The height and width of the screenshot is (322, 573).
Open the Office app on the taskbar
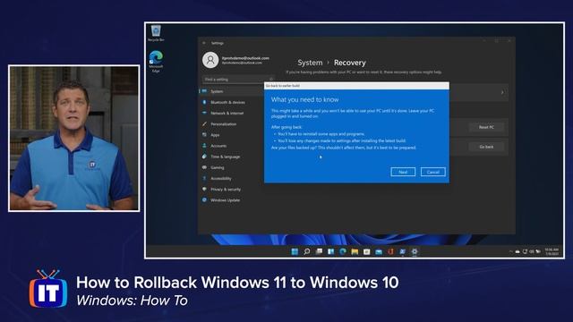click(x=390, y=251)
